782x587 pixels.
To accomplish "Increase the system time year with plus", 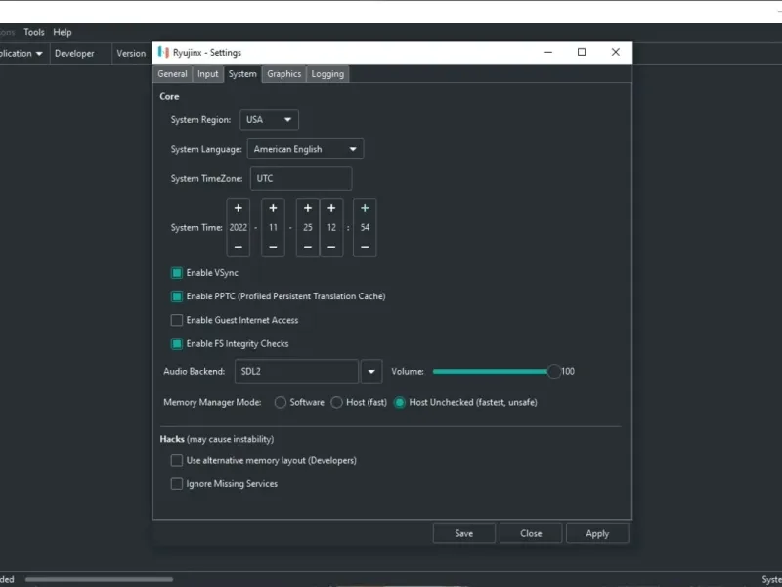I will (x=238, y=208).
